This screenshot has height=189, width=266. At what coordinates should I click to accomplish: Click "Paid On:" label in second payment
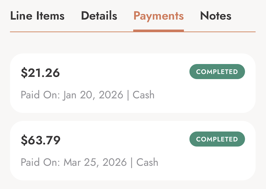click(x=40, y=162)
